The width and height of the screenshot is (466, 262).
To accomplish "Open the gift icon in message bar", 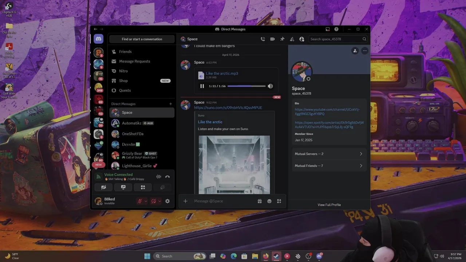I will (x=260, y=201).
